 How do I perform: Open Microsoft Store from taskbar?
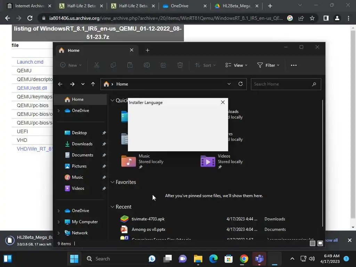[228, 259]
